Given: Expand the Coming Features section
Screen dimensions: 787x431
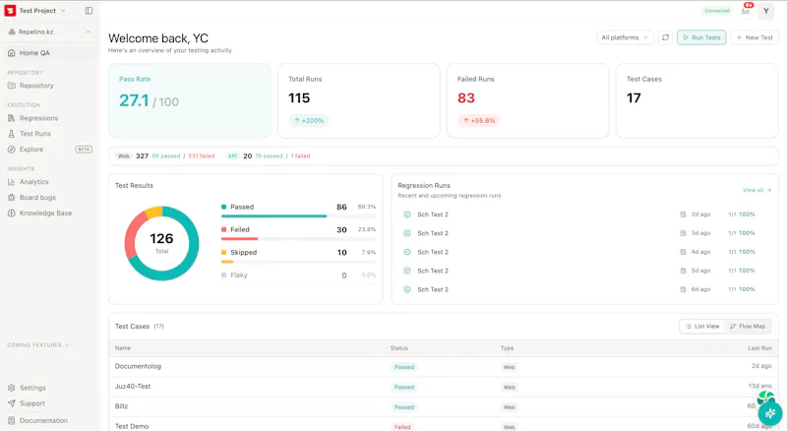Looking at the screenshot, I should (x=38, y=345).
